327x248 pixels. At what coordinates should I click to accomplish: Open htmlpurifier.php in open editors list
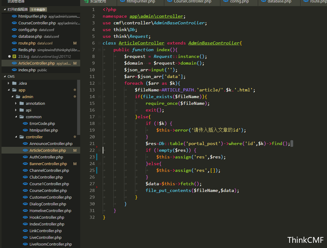click(41, 16)
